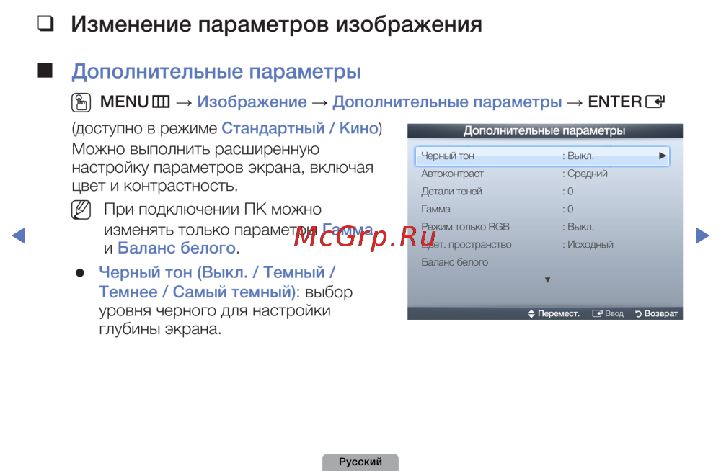The image size is (721, 471).
Task: Click the left page navigation arrow
Action: (x=19, y=235)
